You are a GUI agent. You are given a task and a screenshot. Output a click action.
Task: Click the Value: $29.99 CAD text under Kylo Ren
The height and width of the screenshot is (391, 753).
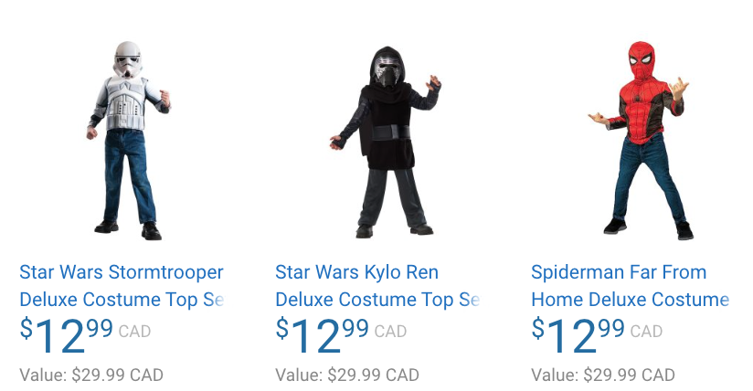click(347, 375)
